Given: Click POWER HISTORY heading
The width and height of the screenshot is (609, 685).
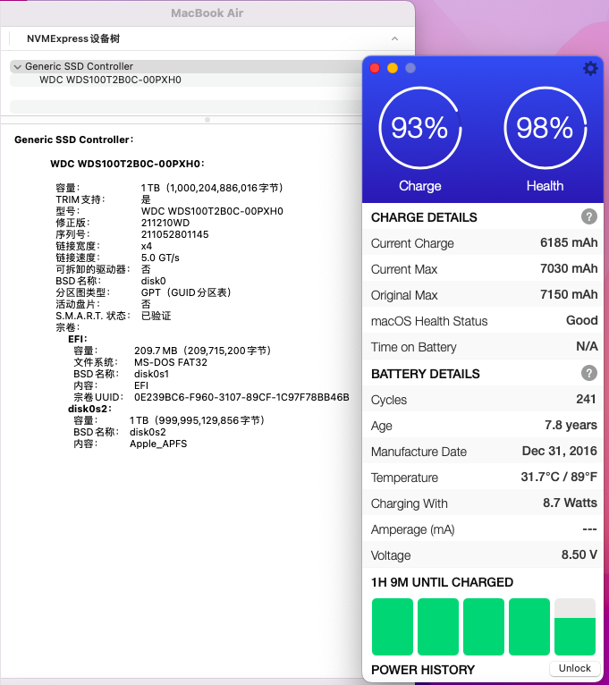Looking at the screenshot, I should click(x=423, y=670).
